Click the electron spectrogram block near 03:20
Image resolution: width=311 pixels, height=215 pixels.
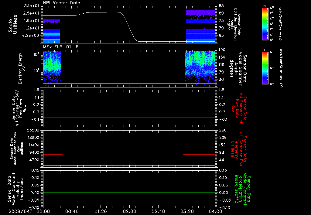click(200, 68)
